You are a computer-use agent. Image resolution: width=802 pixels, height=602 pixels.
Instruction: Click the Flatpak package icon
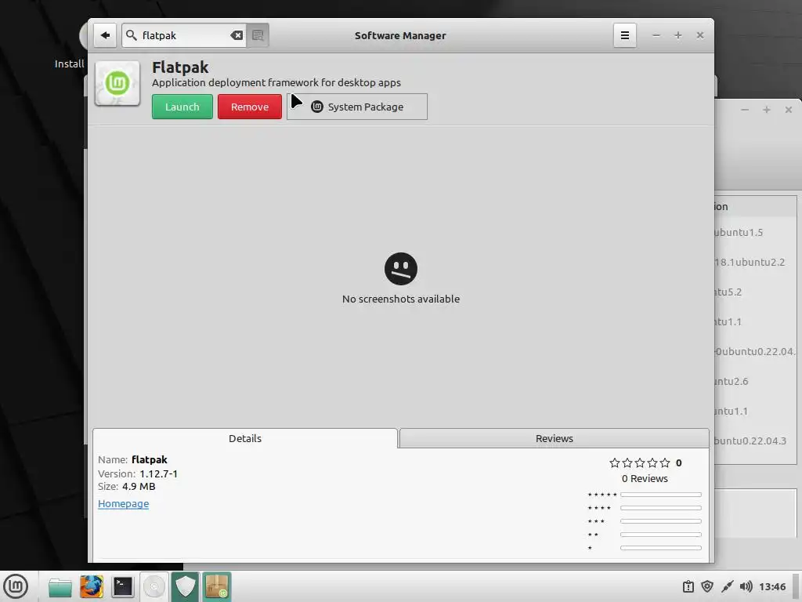tap(117, 83)
